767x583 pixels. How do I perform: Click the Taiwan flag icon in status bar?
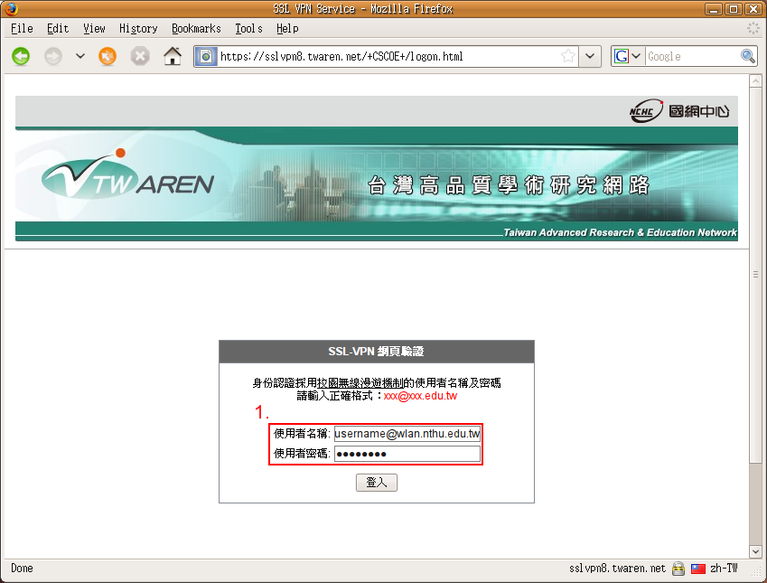[697, 569]
